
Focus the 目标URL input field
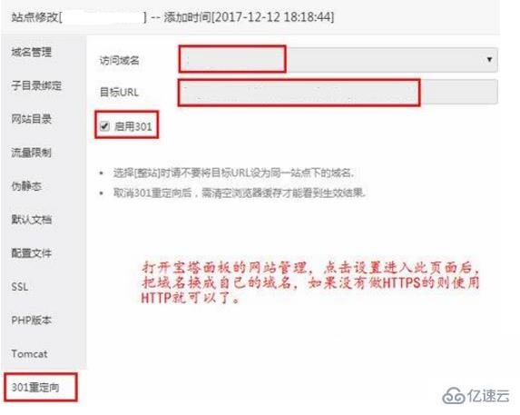pos(338,92)
